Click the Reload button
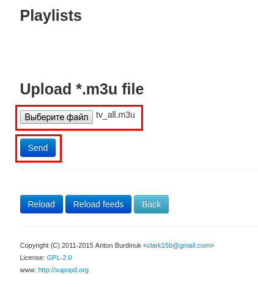The width and height of the screenshot is (258, 287). pyautogui.click(x=42, y=204)
